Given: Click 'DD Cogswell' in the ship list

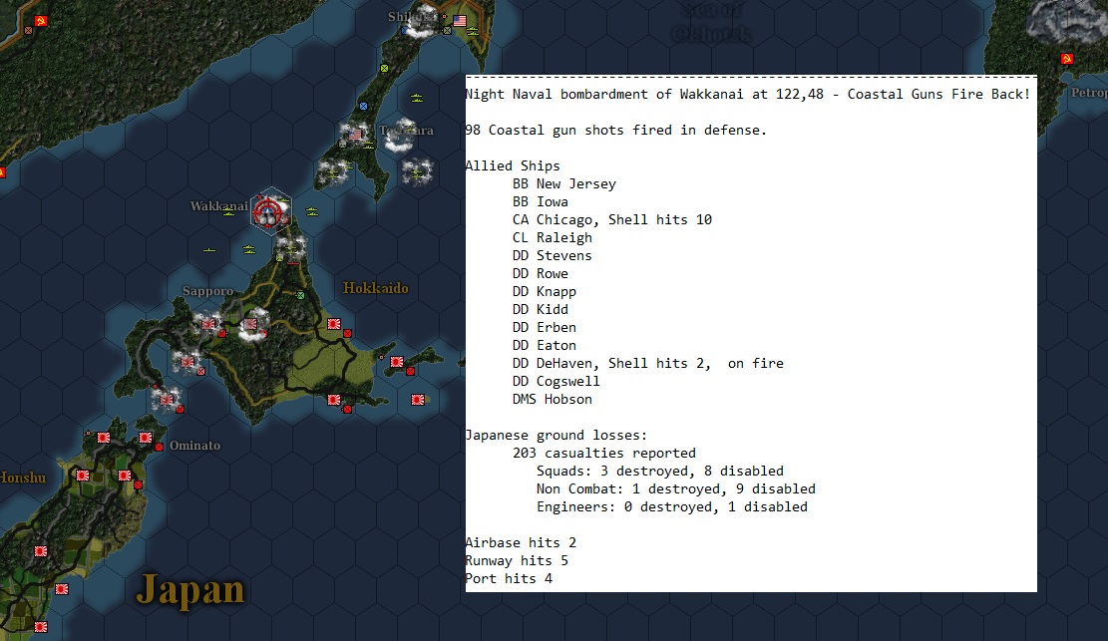Looking at the screenshot, I should (x=556, y=382).
